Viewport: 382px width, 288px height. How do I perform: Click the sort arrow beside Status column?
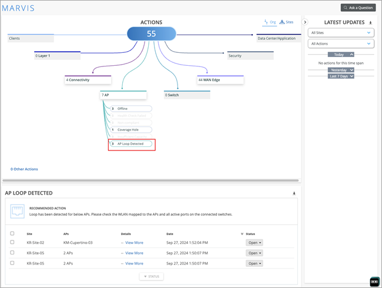pyautogui.click(x=242, y=233)
